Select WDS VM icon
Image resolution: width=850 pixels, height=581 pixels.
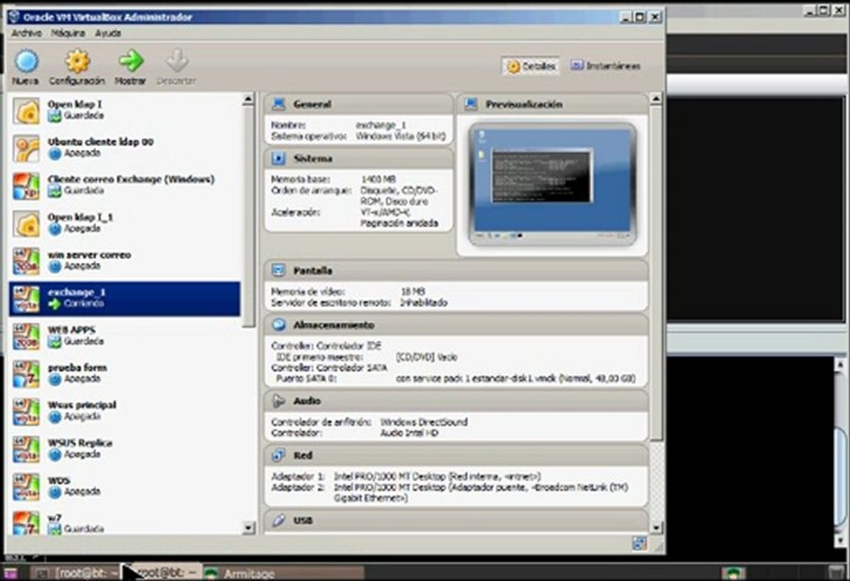point(26,487)
